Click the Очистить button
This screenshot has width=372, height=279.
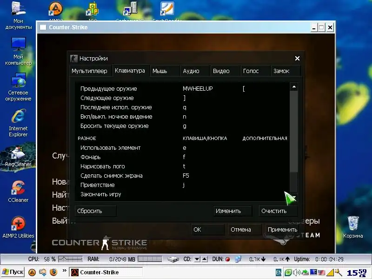click(x=278, y=211)
